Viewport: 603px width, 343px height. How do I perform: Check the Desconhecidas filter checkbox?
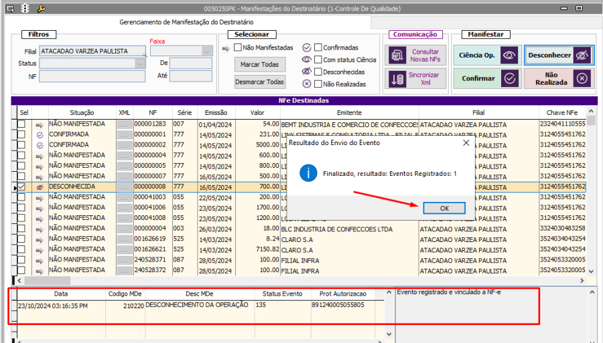tap(318, 72)
